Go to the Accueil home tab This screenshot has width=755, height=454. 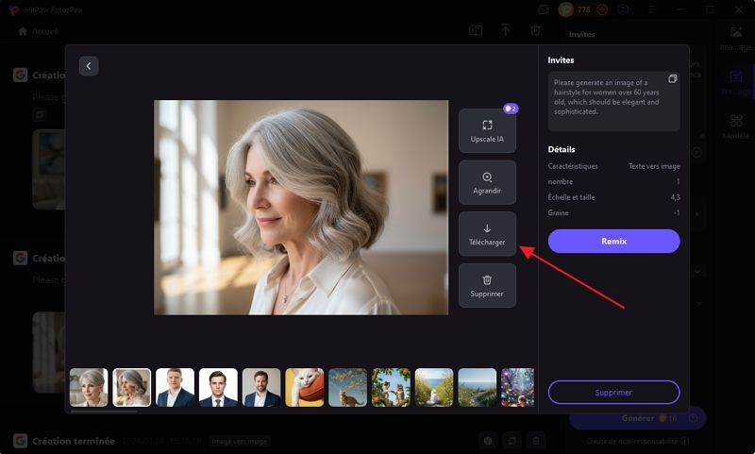pos(38,31)
